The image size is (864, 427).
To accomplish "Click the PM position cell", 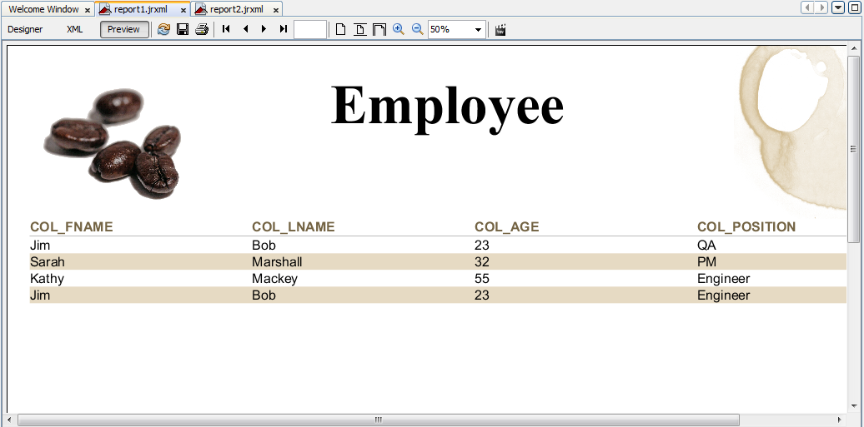I will coord(707,262).
